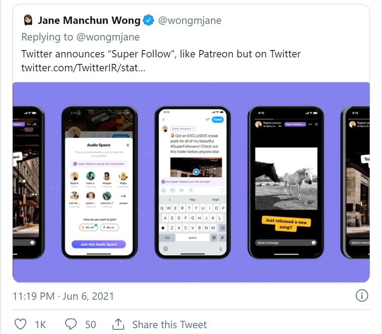Play the trailer video in the composer

pyautogui.click(x=196, y=171)
